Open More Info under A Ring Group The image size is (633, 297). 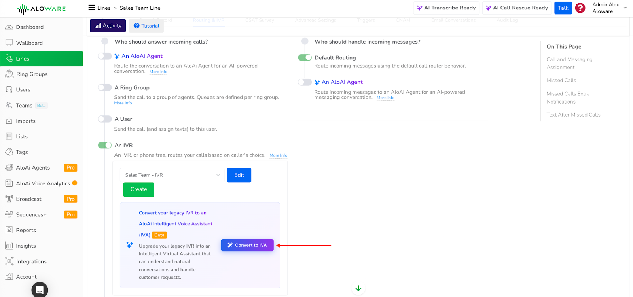point(123,103)
